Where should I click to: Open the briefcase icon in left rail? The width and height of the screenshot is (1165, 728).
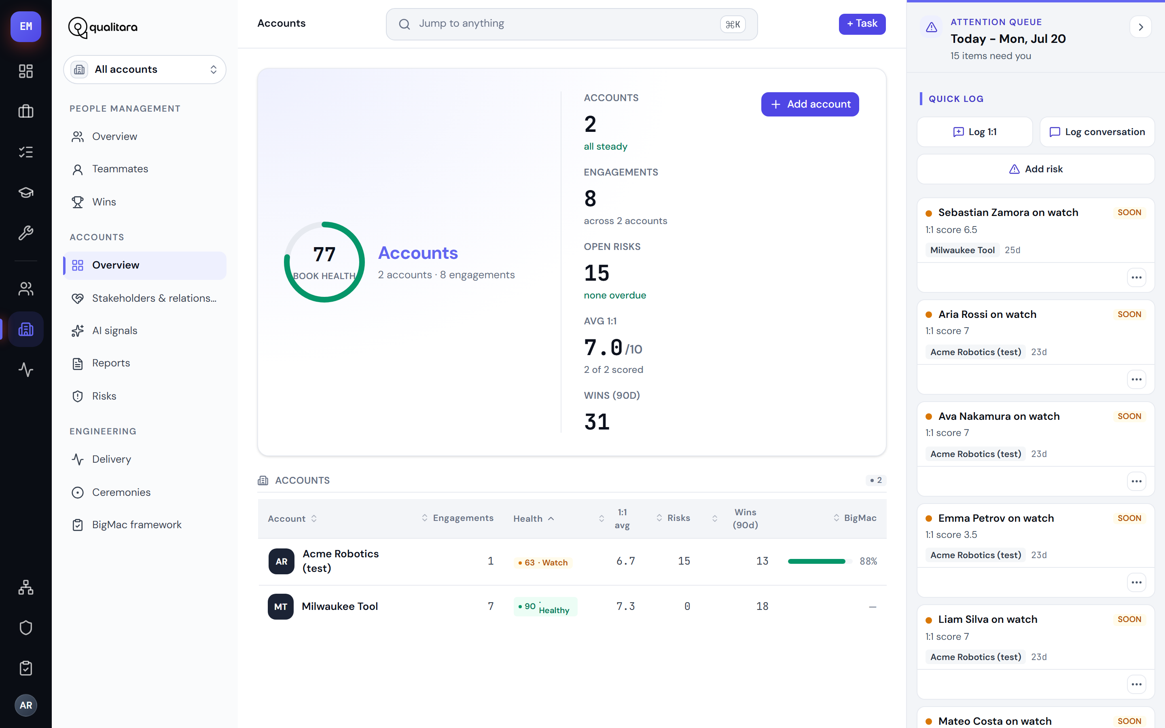26,112
